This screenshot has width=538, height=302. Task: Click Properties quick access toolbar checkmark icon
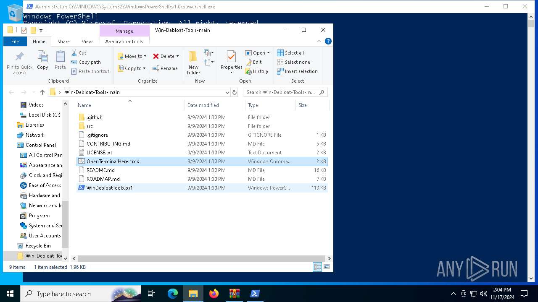24,30
